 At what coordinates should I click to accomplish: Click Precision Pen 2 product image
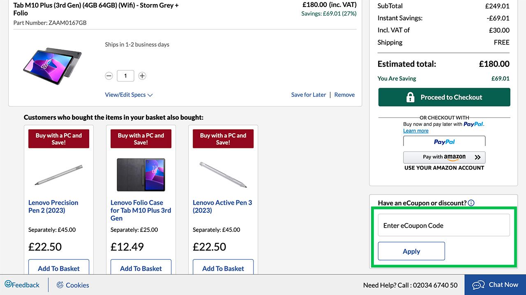[59, 175]
